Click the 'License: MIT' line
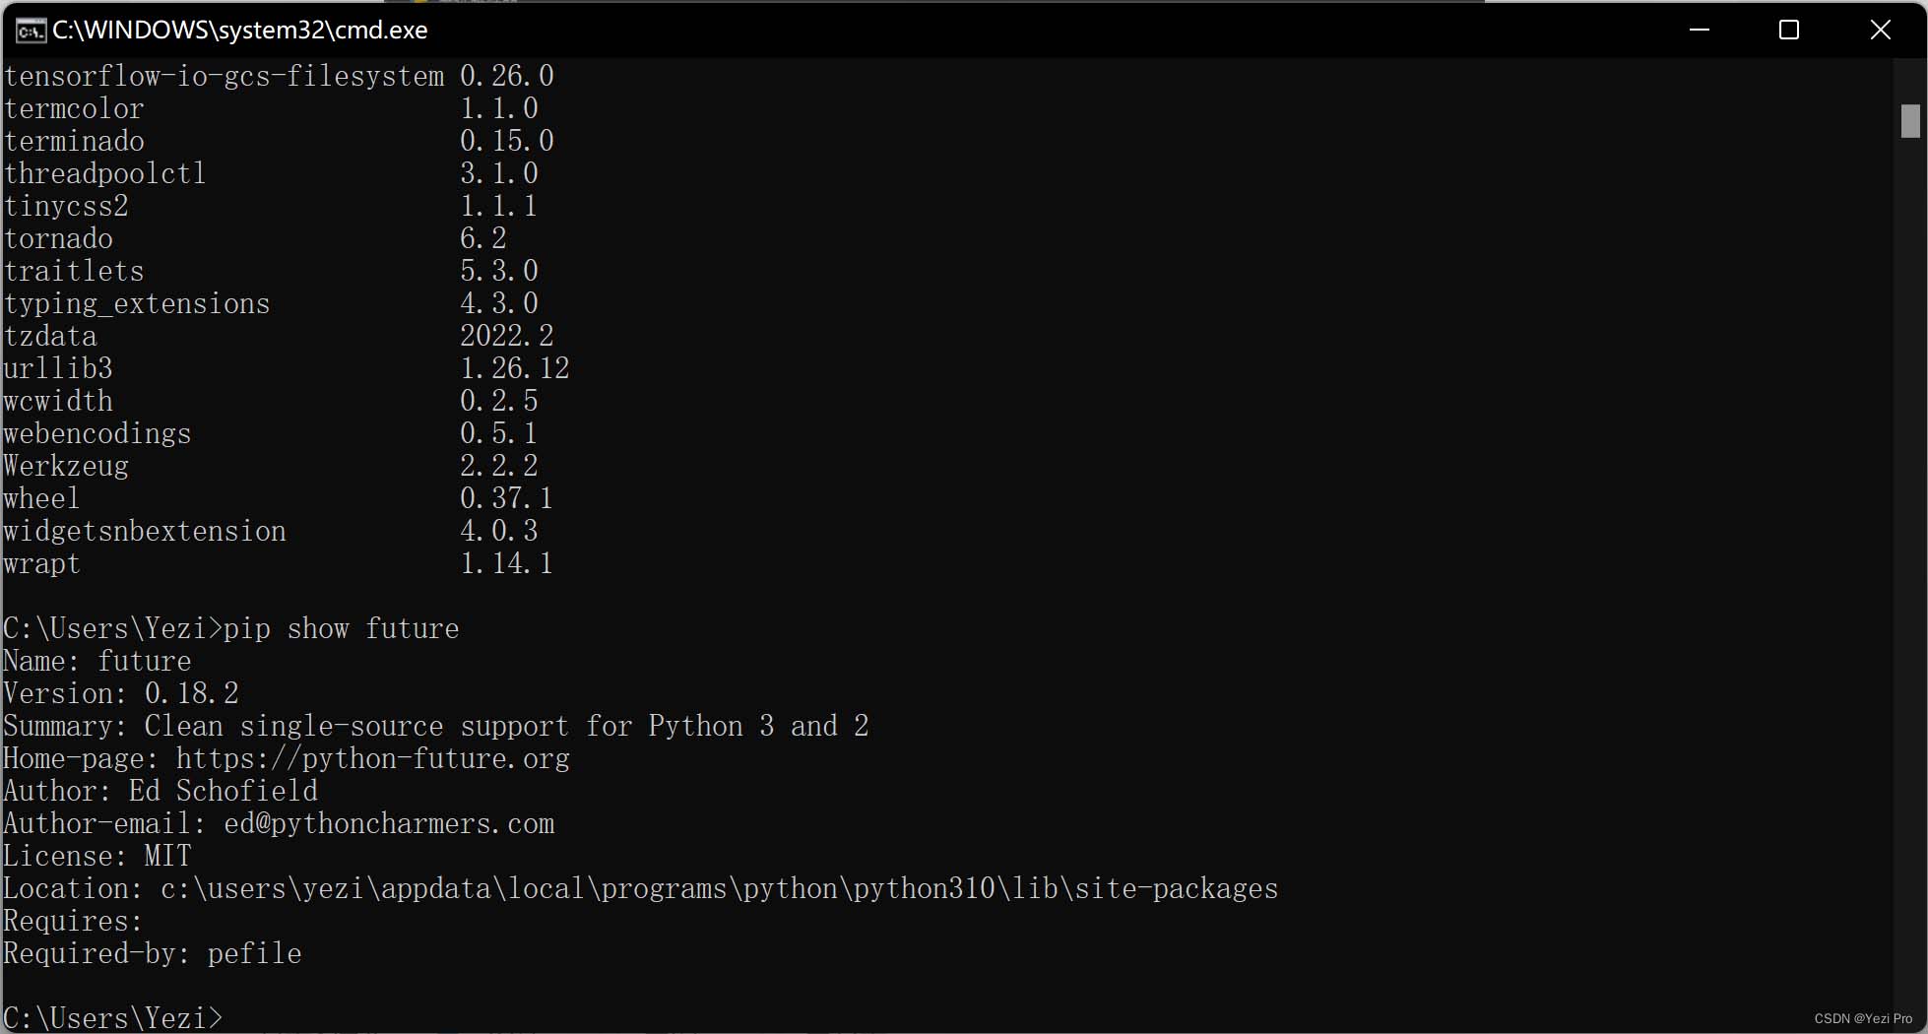The image size is (1928, 1034). click(97, 857)
